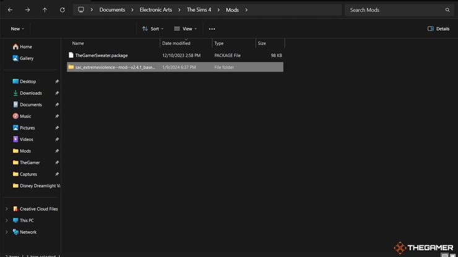Expand chevron after Mods breadcrumb
This screenshot has width=458, height=257.
(246, 10)
